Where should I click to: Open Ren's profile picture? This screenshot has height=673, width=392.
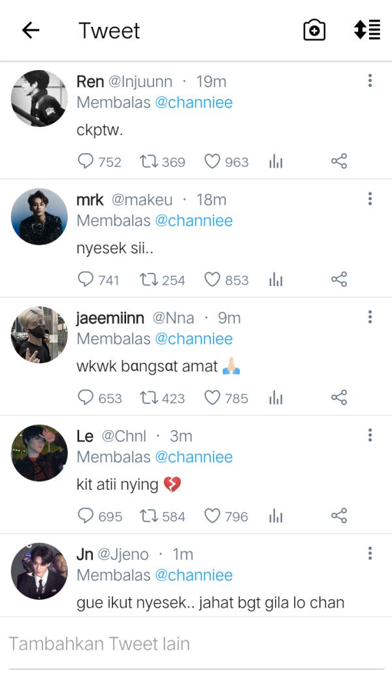pyautogui.click(x=39, y=98)
